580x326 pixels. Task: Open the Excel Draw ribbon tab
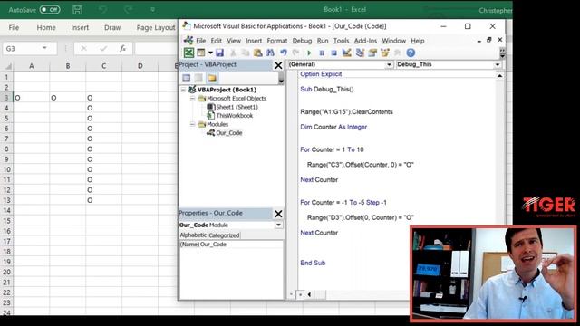(112, 28)
